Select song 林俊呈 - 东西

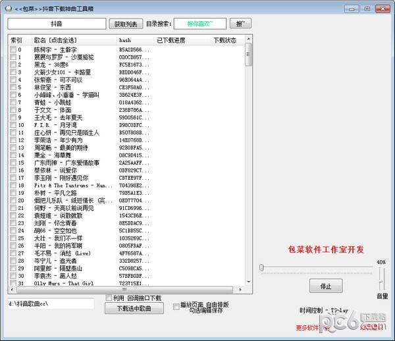pos(53,88)
